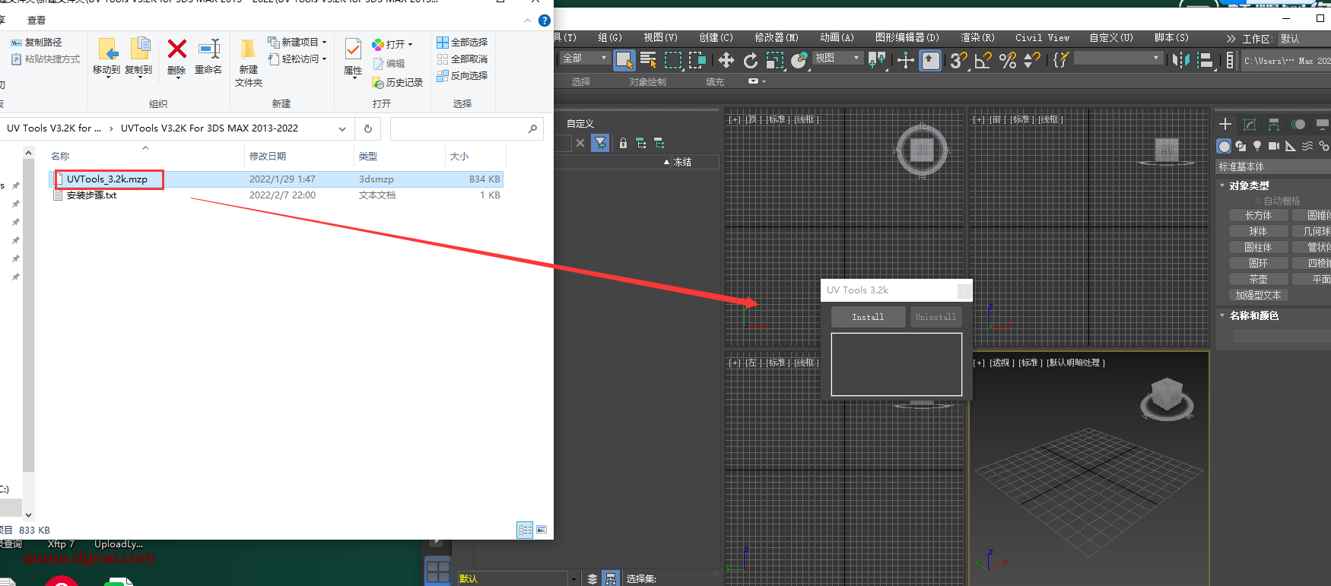Expand the 新建项目 dropdown in Explorer
1331x586 pixels.
(297, 42)
